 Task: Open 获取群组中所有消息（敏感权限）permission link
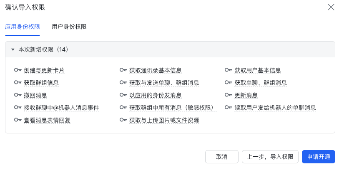[x=173, y=108]
